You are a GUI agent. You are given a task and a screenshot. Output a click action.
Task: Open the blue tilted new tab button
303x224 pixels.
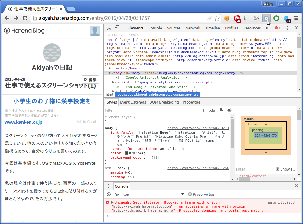(x=71, y=9)
